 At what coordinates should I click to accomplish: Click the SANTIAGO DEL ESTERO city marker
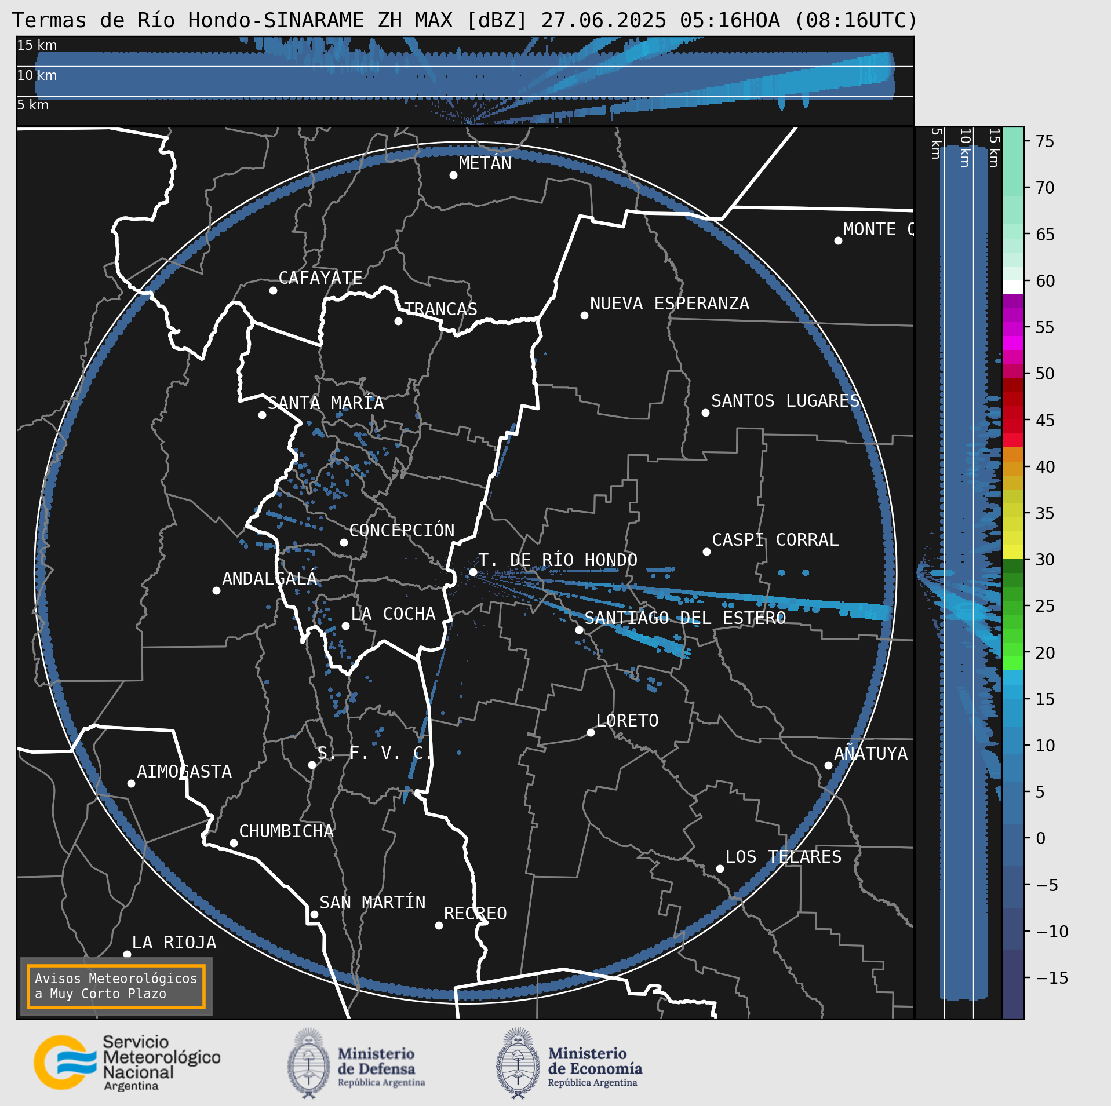(x=579, y=630)
